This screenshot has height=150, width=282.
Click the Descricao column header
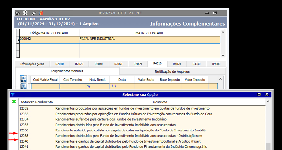tap(160, 102)
